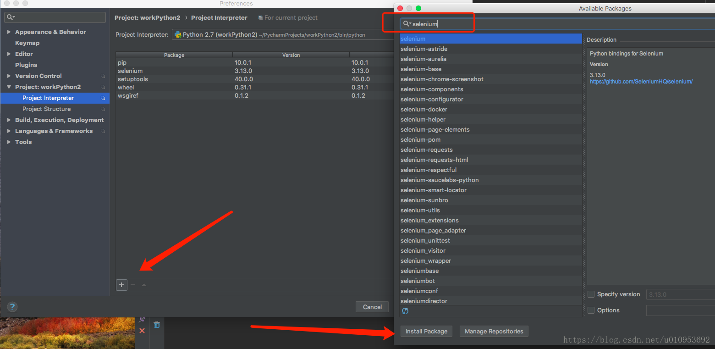Click project-level icon next to Project Interpreter
Screen dimensions: 715x349
click(103, 98)
